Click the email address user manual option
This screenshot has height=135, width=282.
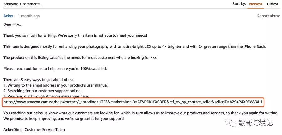tap(56, 85)
